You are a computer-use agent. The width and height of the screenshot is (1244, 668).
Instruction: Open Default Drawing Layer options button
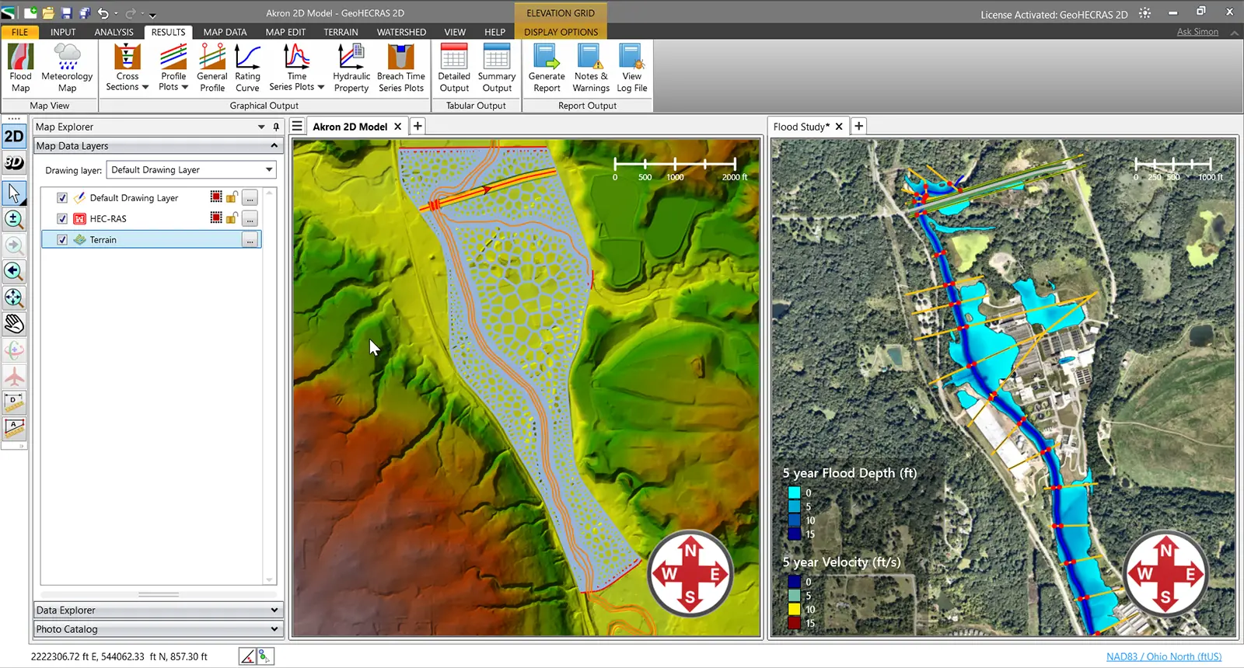click(250, 198)
